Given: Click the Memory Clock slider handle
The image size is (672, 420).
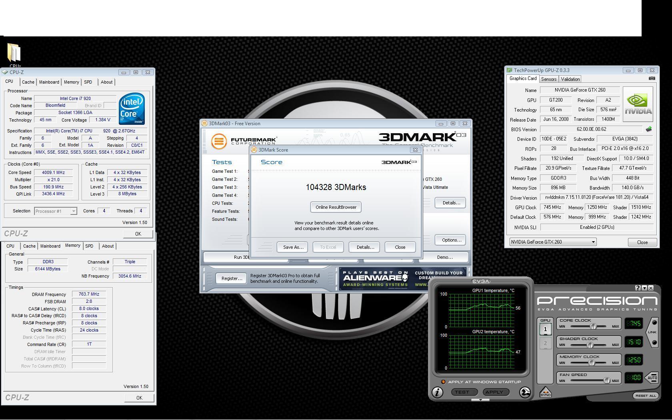Looking at the screenshot, I should click(591, 363).
